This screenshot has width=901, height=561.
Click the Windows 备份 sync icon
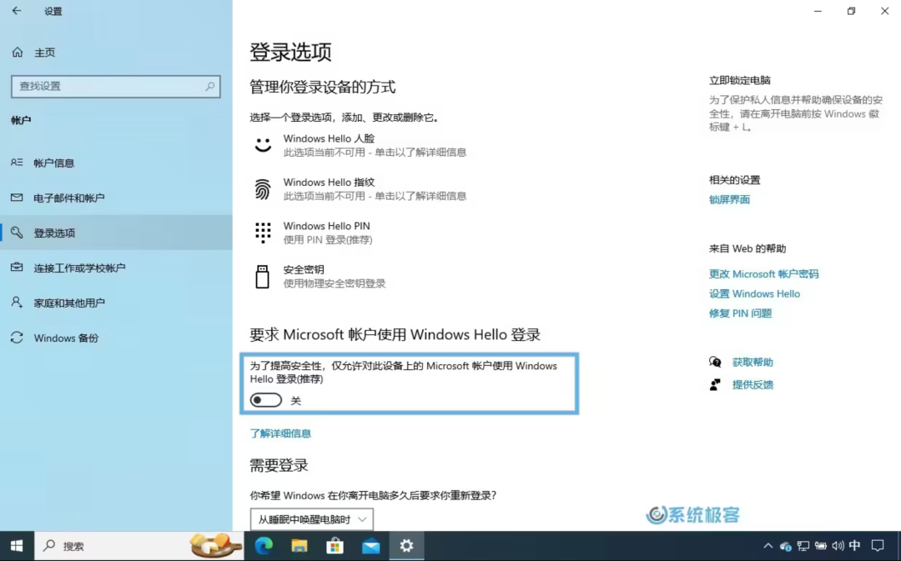[x=17, y=338]
